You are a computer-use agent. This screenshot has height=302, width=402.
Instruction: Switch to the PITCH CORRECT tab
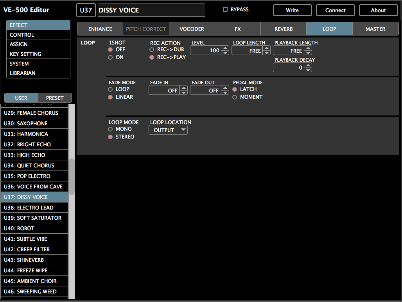pos(146,29)
